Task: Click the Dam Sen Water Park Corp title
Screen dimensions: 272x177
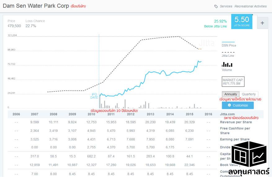Action: (x=36, y=6)
